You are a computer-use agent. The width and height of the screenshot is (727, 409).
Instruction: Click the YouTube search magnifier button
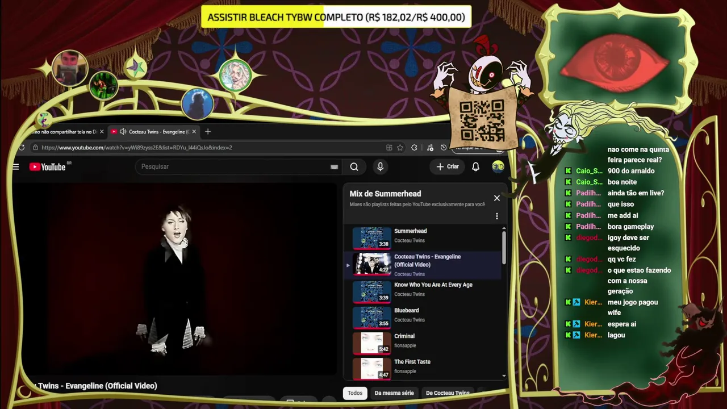354,166
